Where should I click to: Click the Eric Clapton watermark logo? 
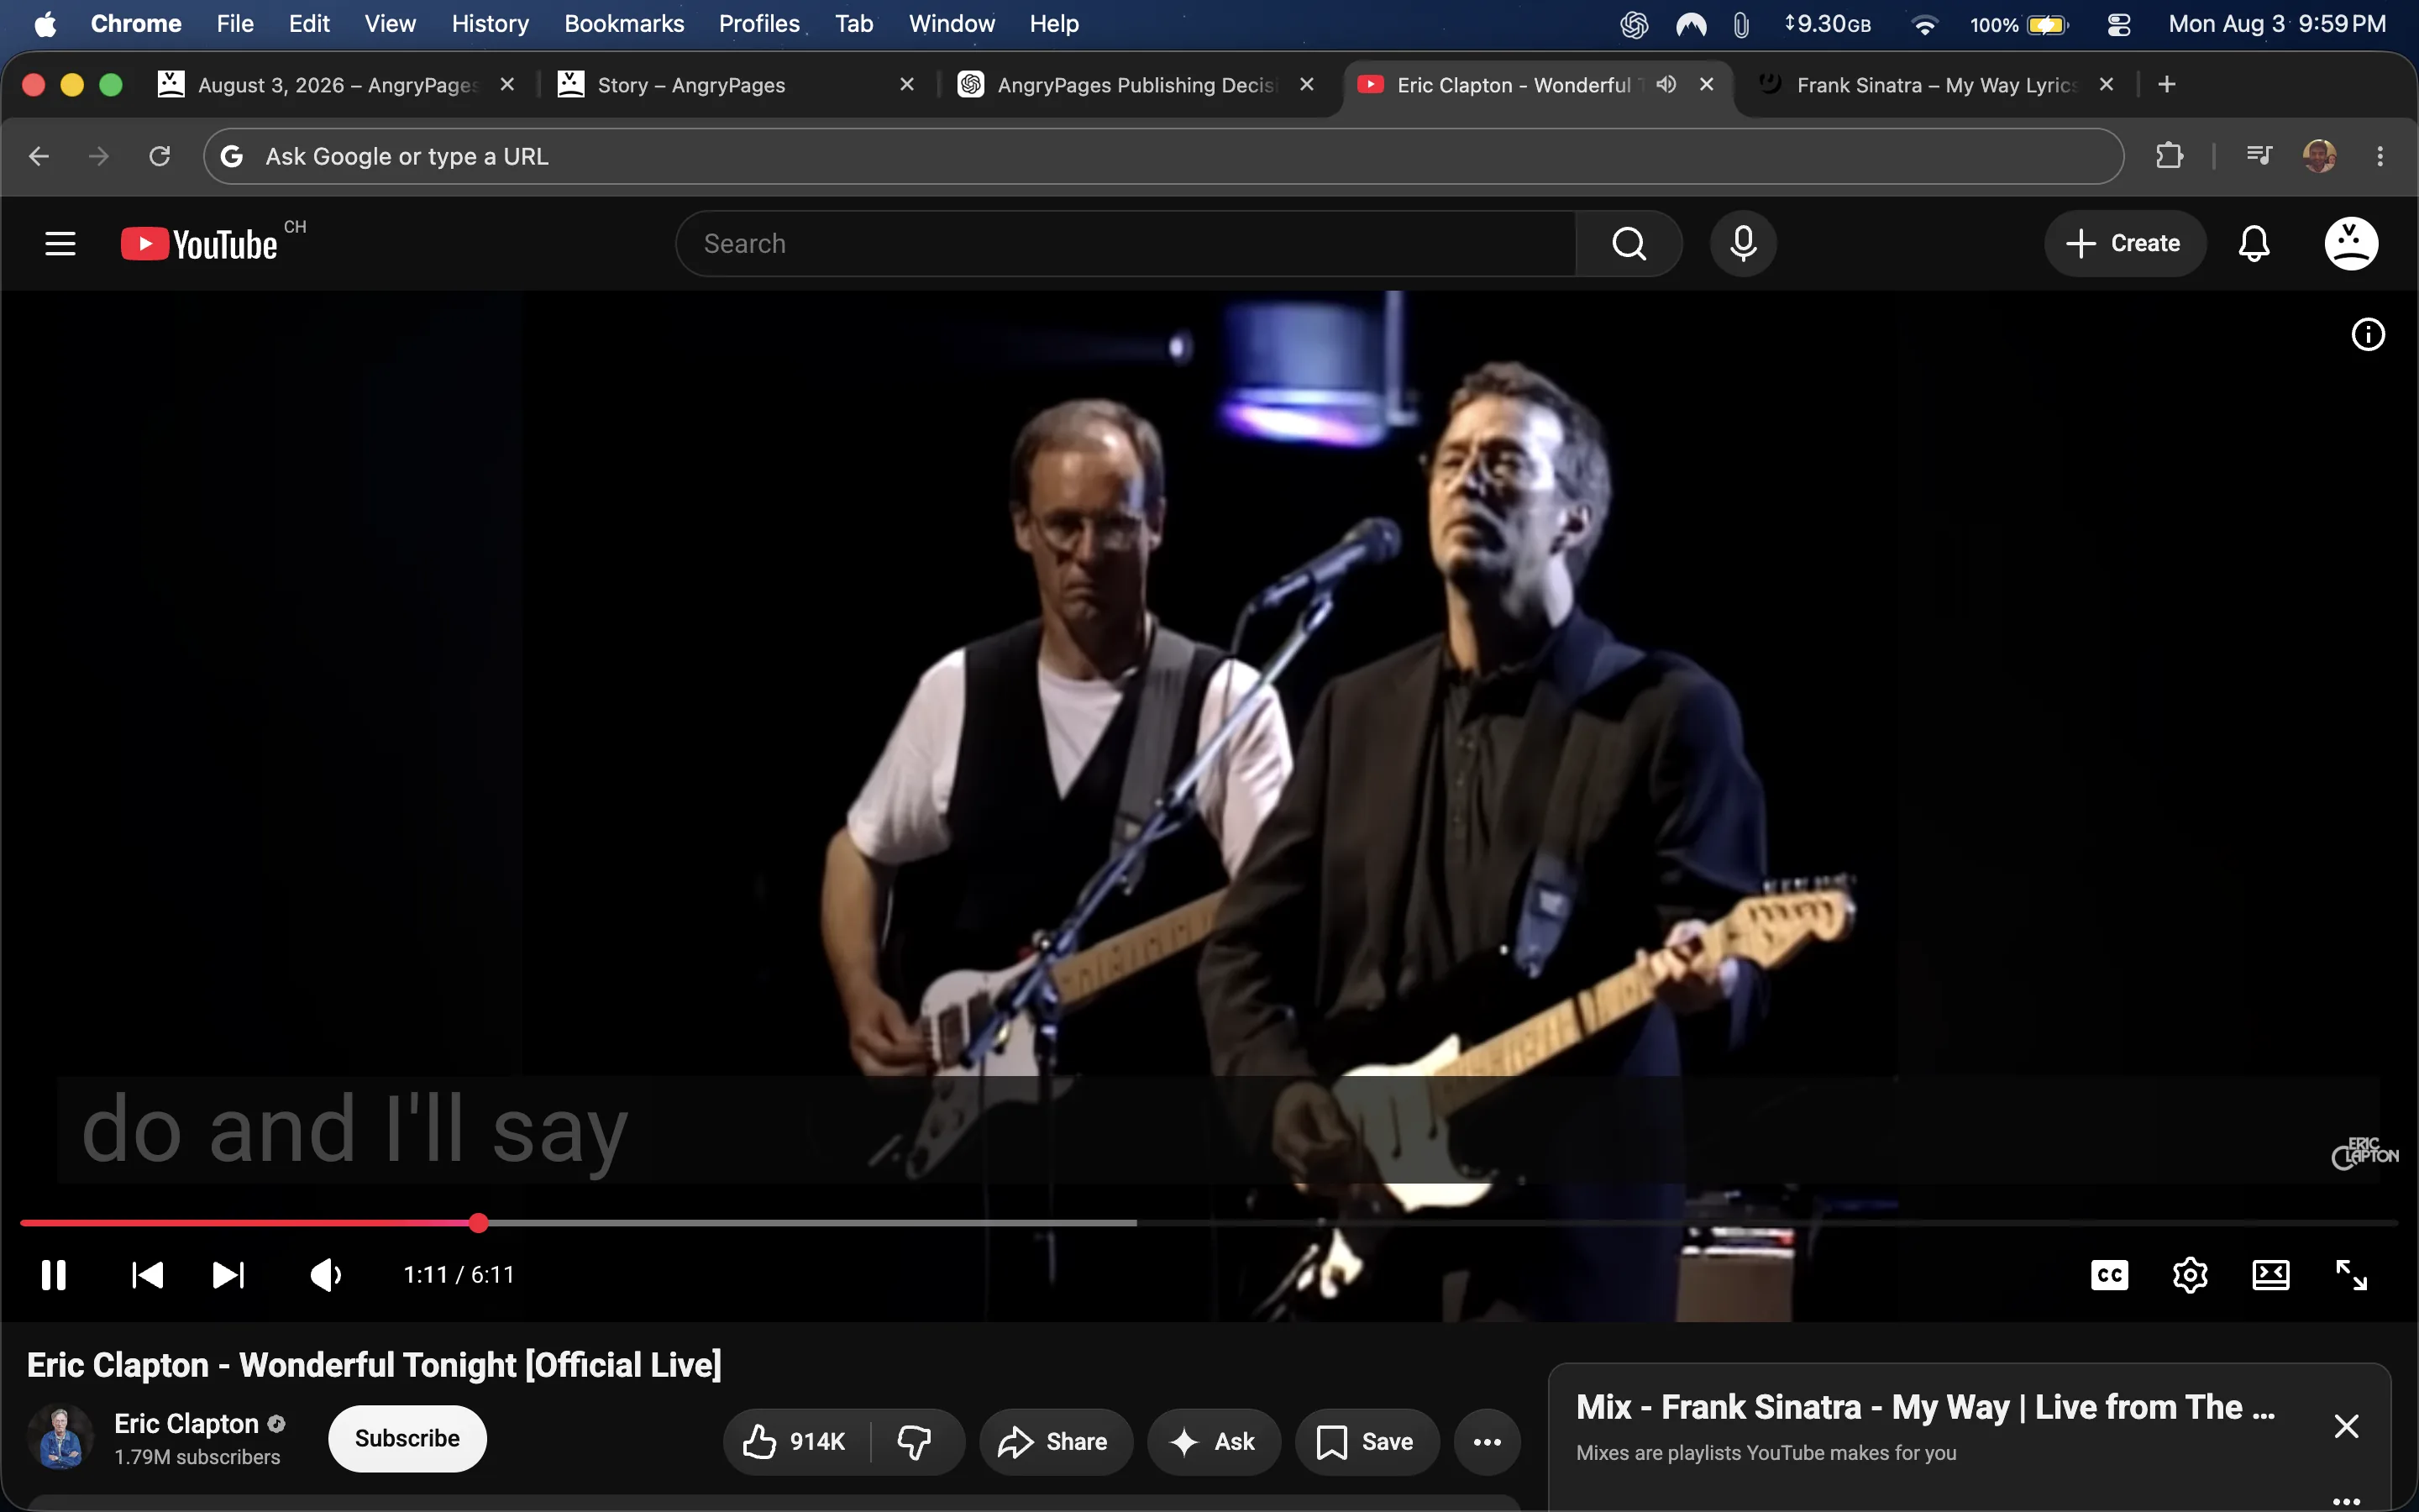coord(2364,1153)
